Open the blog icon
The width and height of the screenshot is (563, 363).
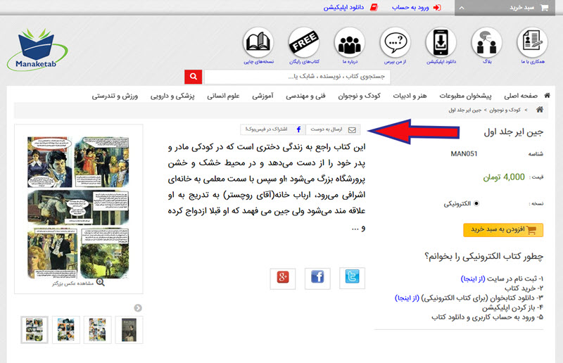(x=487, y=43)
